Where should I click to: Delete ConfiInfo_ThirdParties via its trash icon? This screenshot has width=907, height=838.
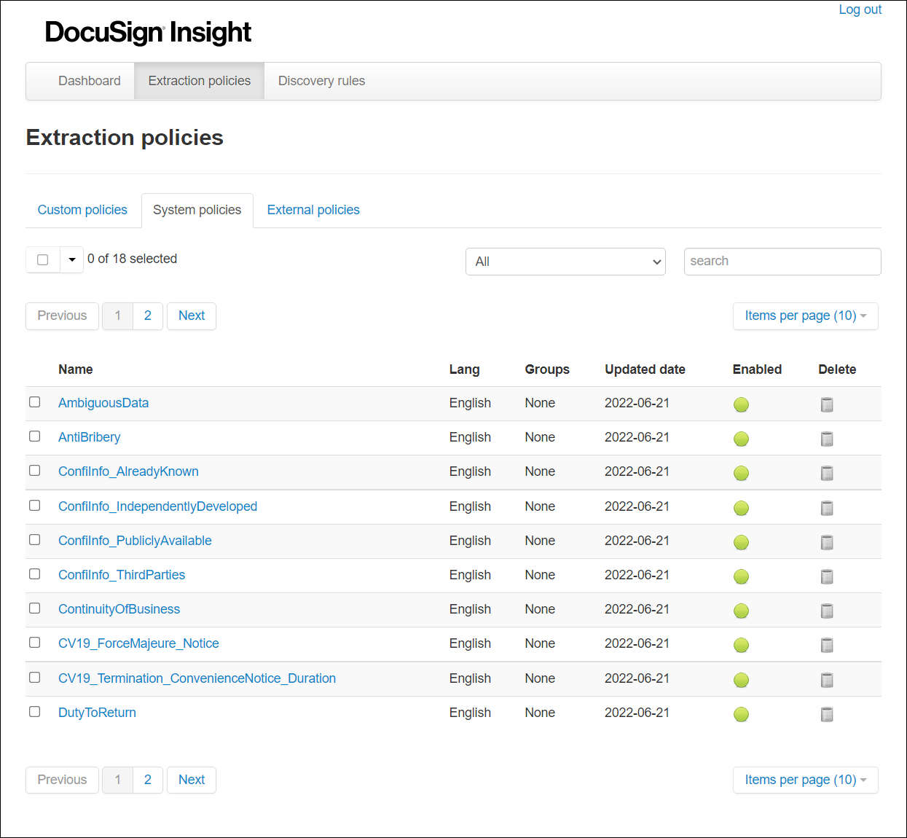827,576
